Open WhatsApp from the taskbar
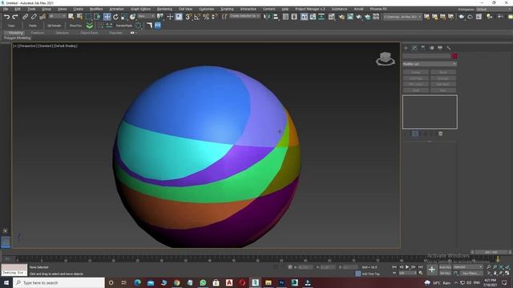513x288 pixels. click(203, 282)
